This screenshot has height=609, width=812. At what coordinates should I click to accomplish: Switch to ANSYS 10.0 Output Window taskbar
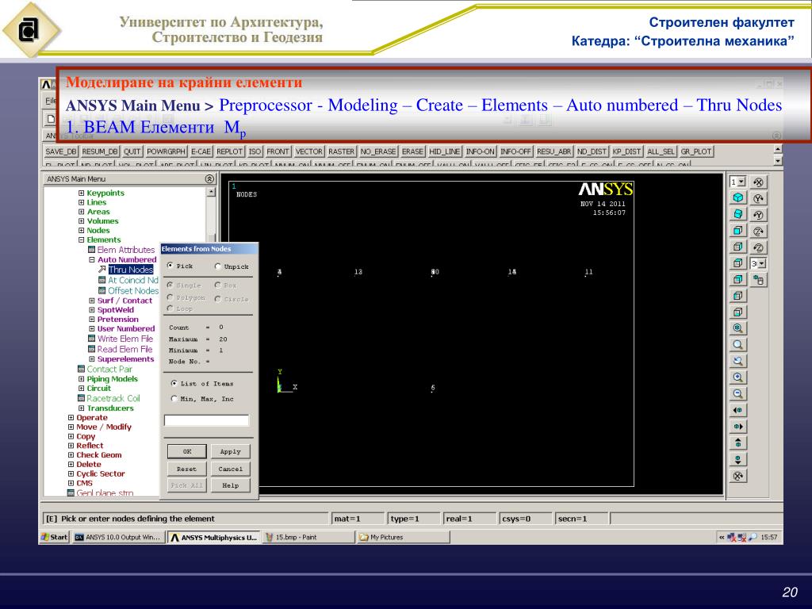[117, 537]
